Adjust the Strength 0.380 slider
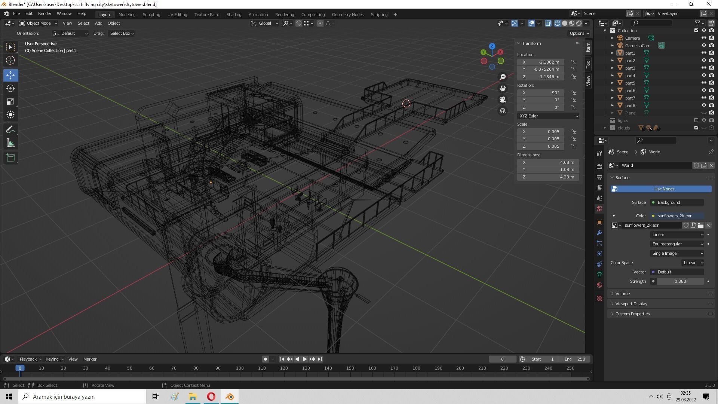Screen dimensions: 718x404 pos(680,281)
